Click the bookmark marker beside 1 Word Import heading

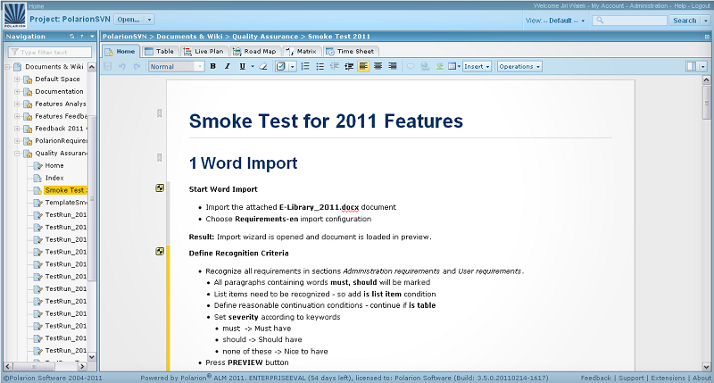coord(160,157)
